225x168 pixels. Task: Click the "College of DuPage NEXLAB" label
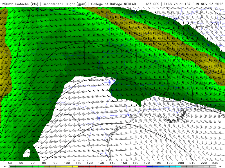113,4
